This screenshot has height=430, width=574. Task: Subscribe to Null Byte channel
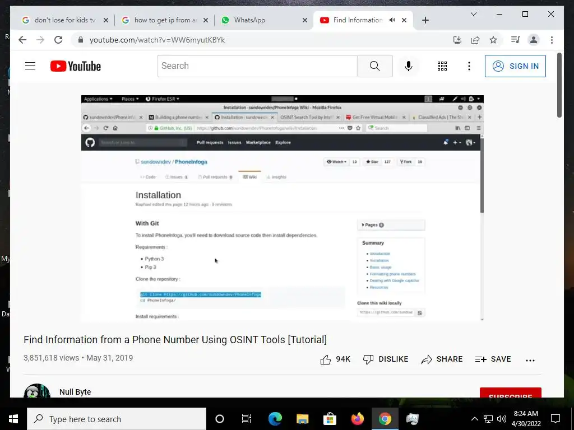tap(510, 393)
